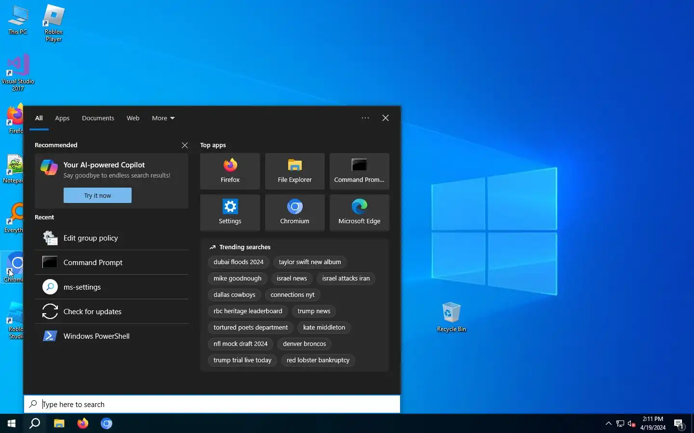Click the taskbar clock showing 2:11 PM
Screen dimensions: 694x433
[x=653, y=423]
